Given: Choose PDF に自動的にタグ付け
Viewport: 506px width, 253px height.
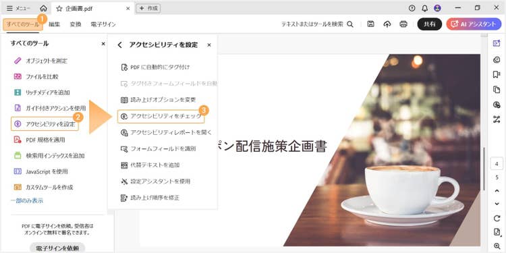Looking at the screenshot, I should tap(156, 67).
